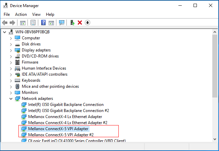Click the scrollbar down arrow
Image resolution: width=219 pixels, height=151 pixels.
[215, 139]
